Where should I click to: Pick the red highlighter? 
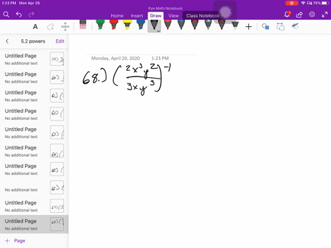click(114, 25)
